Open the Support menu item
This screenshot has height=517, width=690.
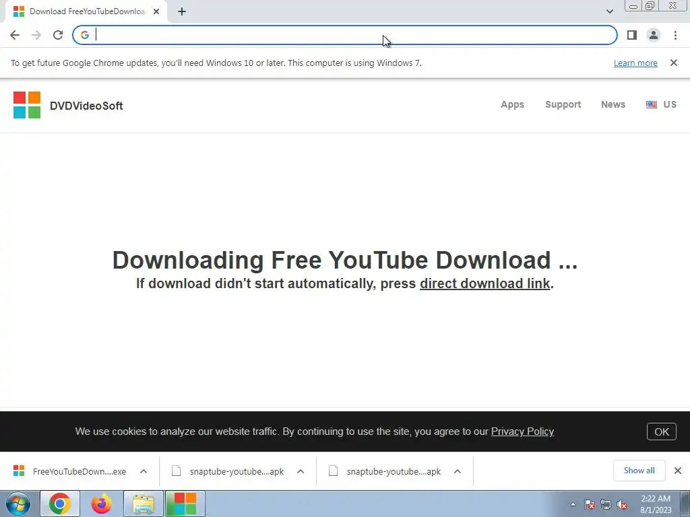(563, 104)
